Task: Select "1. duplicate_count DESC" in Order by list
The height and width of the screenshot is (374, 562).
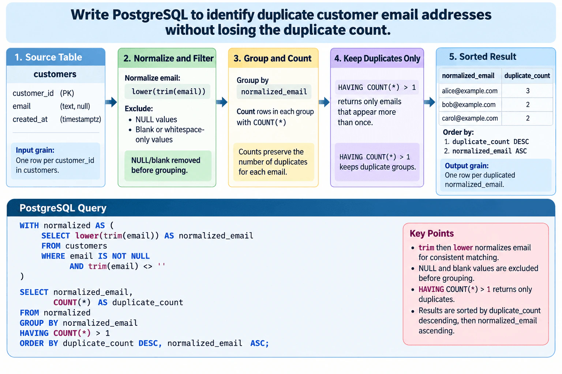Action: point(486,142)
